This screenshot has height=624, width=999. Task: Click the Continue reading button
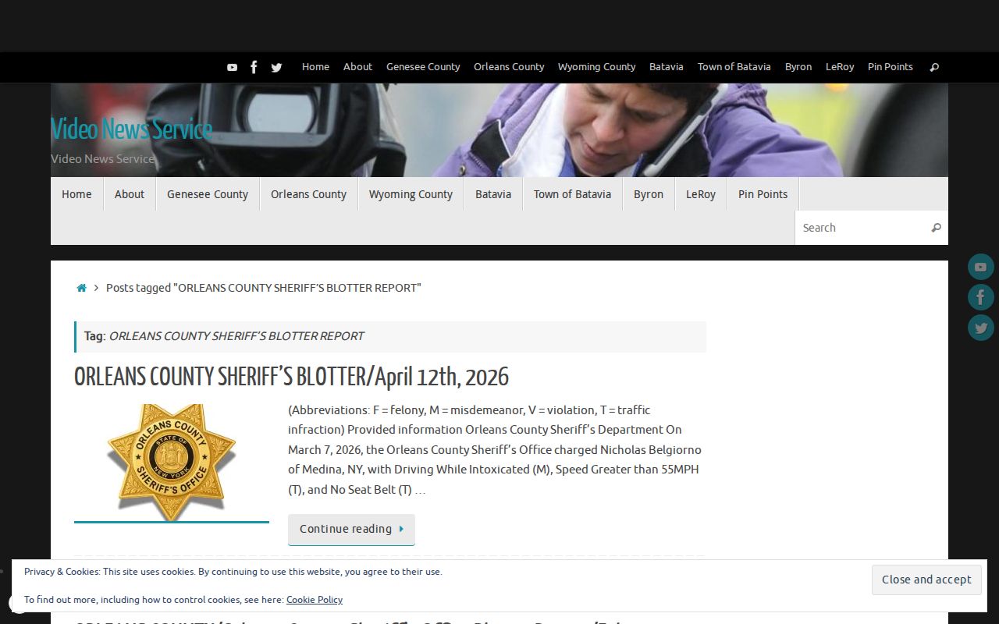coord(351,529)
